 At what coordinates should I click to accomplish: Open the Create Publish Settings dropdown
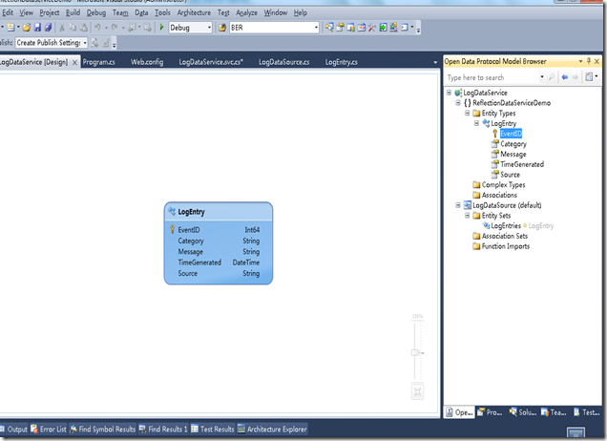[x=85, y=43]
